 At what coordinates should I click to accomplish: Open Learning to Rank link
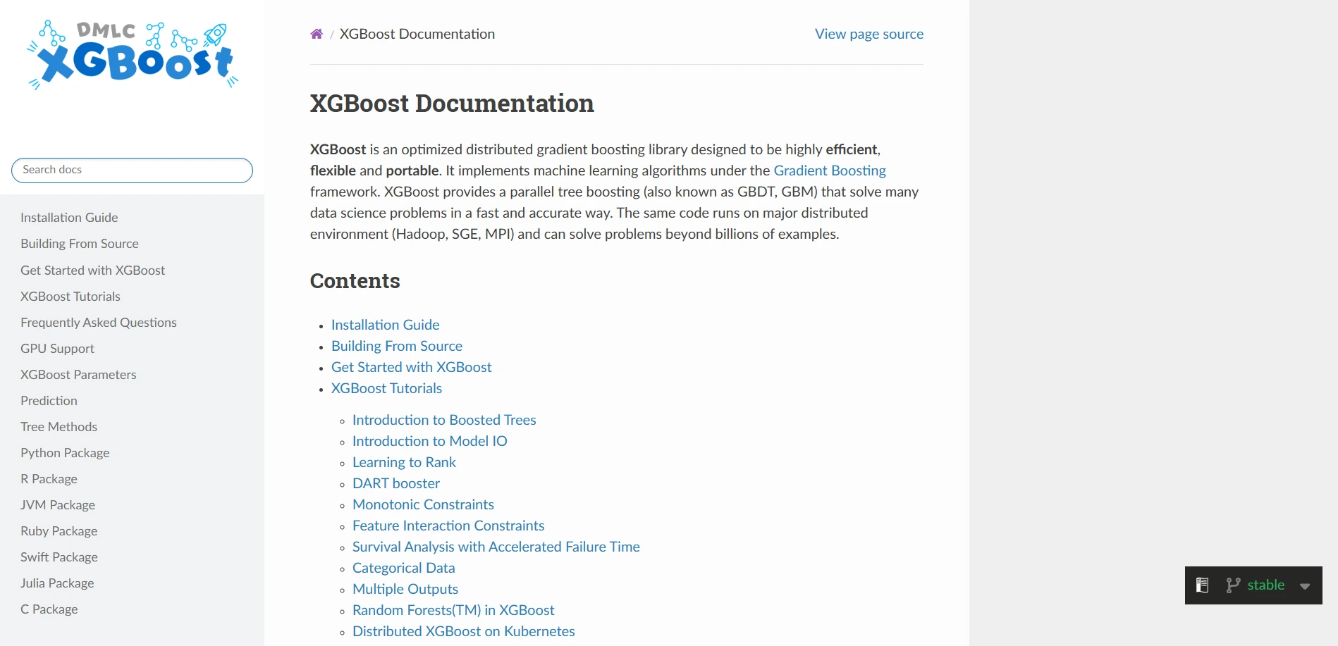pos(404,462)
